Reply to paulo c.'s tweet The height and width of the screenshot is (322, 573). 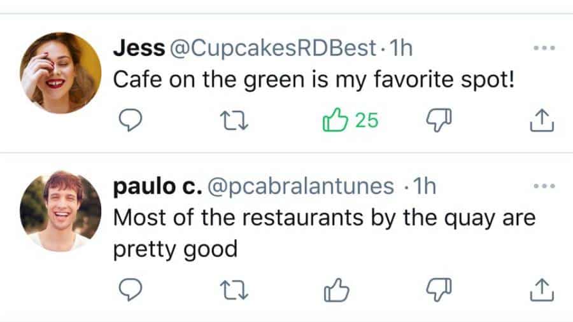point(130,290)
